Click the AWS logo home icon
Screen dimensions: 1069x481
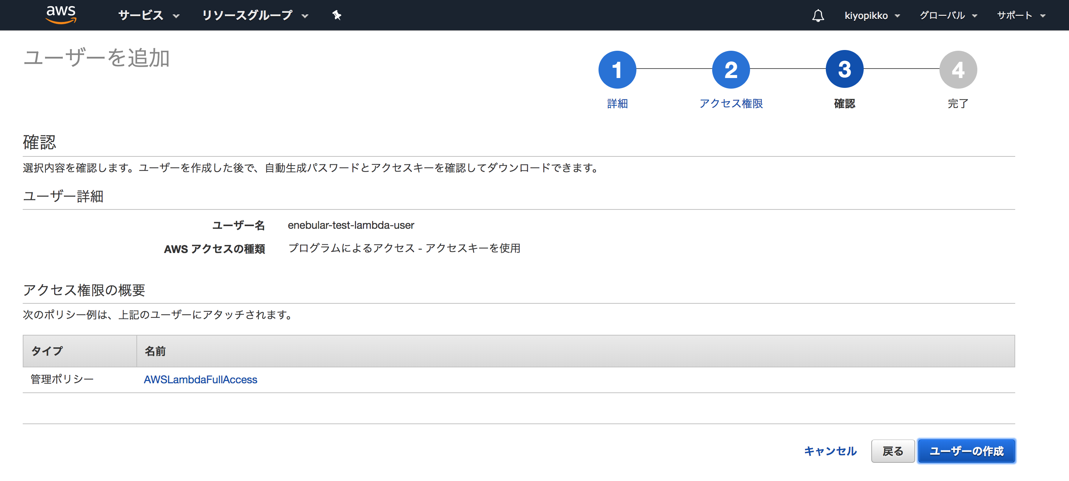click(61, 15)
